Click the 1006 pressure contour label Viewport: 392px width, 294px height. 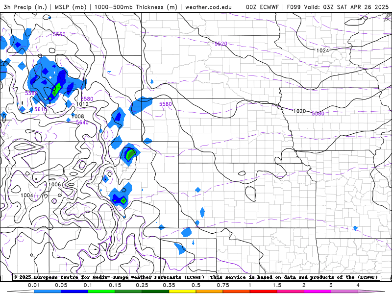[55, 185]
